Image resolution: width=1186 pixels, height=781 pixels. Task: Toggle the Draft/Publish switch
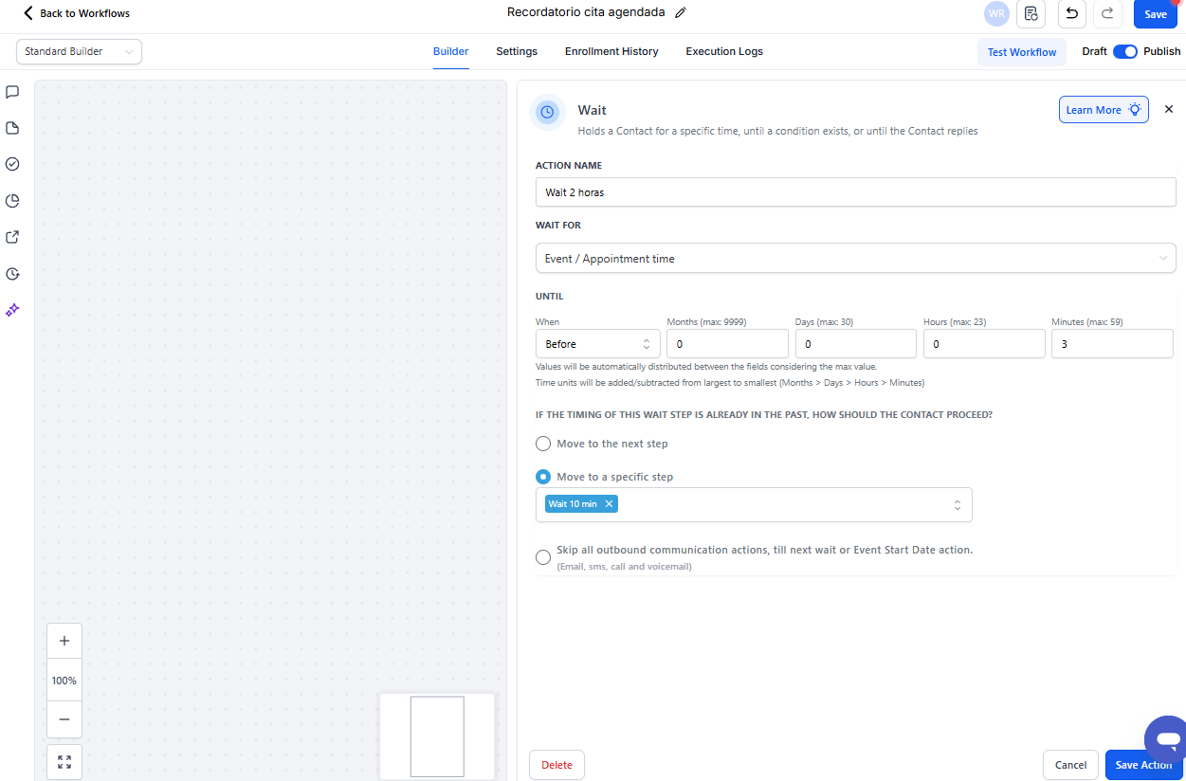[x=1124, y=52]
